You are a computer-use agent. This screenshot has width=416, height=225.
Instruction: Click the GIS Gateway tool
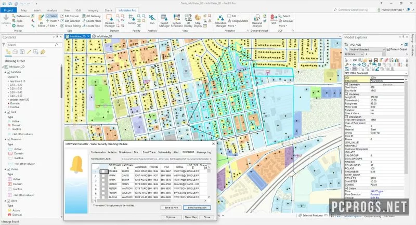click(x=92, y=16)
